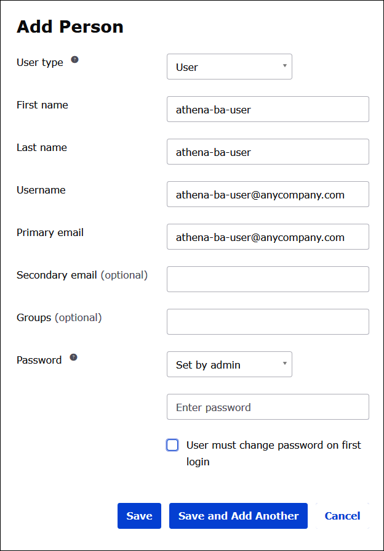Open the User type dropdown
Screen dimensions: 384x551
coord(229,67)
